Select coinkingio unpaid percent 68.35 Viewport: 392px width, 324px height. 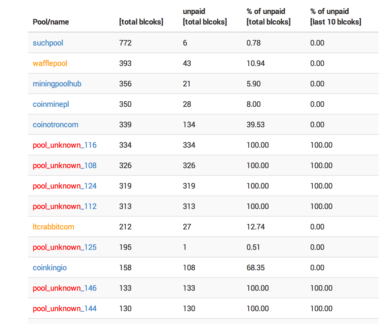pyautogui.click(x=256, y=268)
